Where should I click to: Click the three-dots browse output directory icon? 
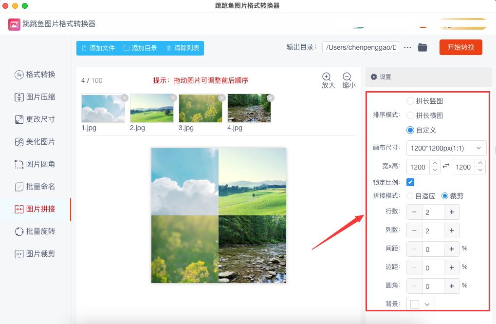coord(408,47)
